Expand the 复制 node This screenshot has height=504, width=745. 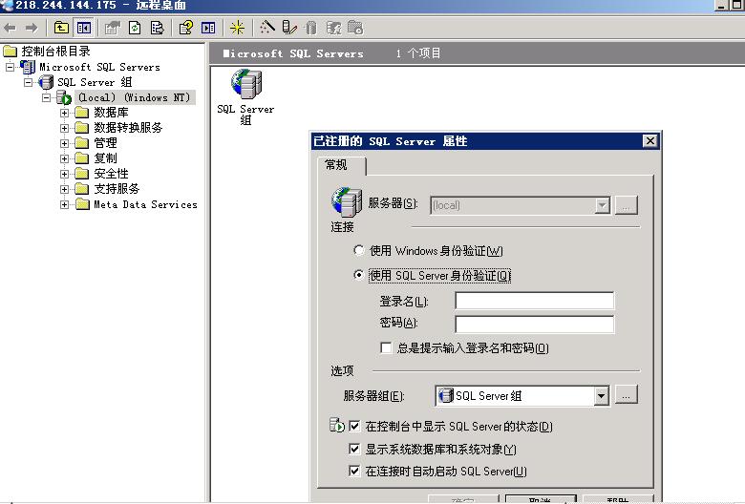coord(65,158)
